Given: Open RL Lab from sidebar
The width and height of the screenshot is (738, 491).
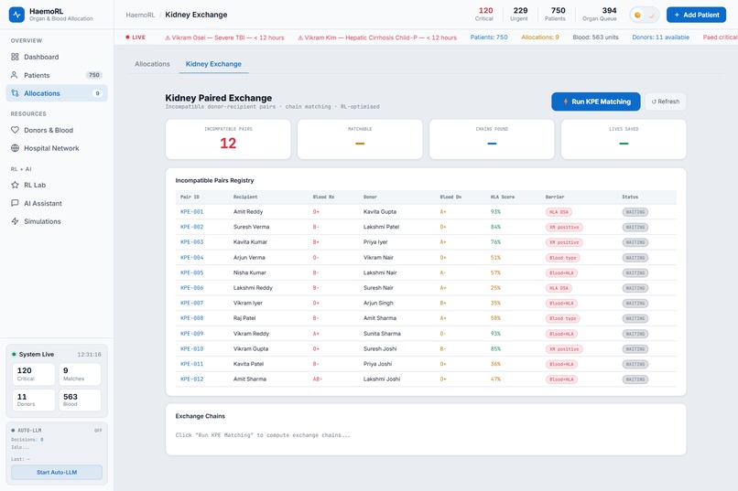Looking at the screenshot, I should (x=57, y=185).
